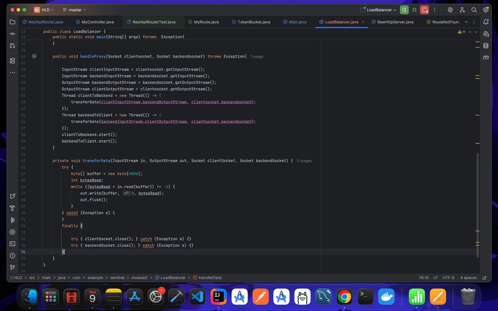The image size is (498, 311).
Task: Click transferData in the breadcrumb bar
Action: pos(207,277)
